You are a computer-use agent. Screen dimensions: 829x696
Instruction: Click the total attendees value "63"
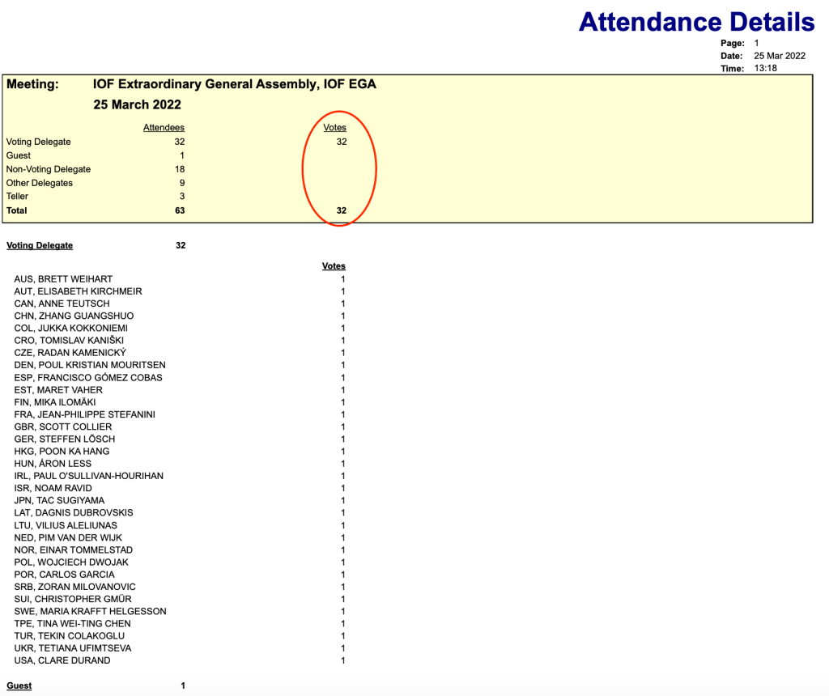click(x=179, y=210)
